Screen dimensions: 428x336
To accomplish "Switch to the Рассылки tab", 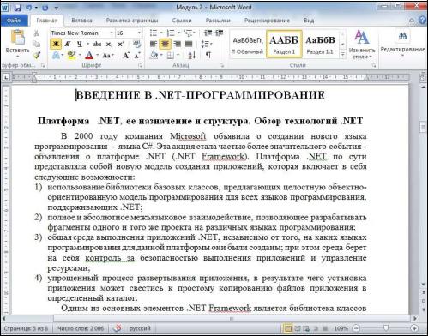I will tap(218, 21).
